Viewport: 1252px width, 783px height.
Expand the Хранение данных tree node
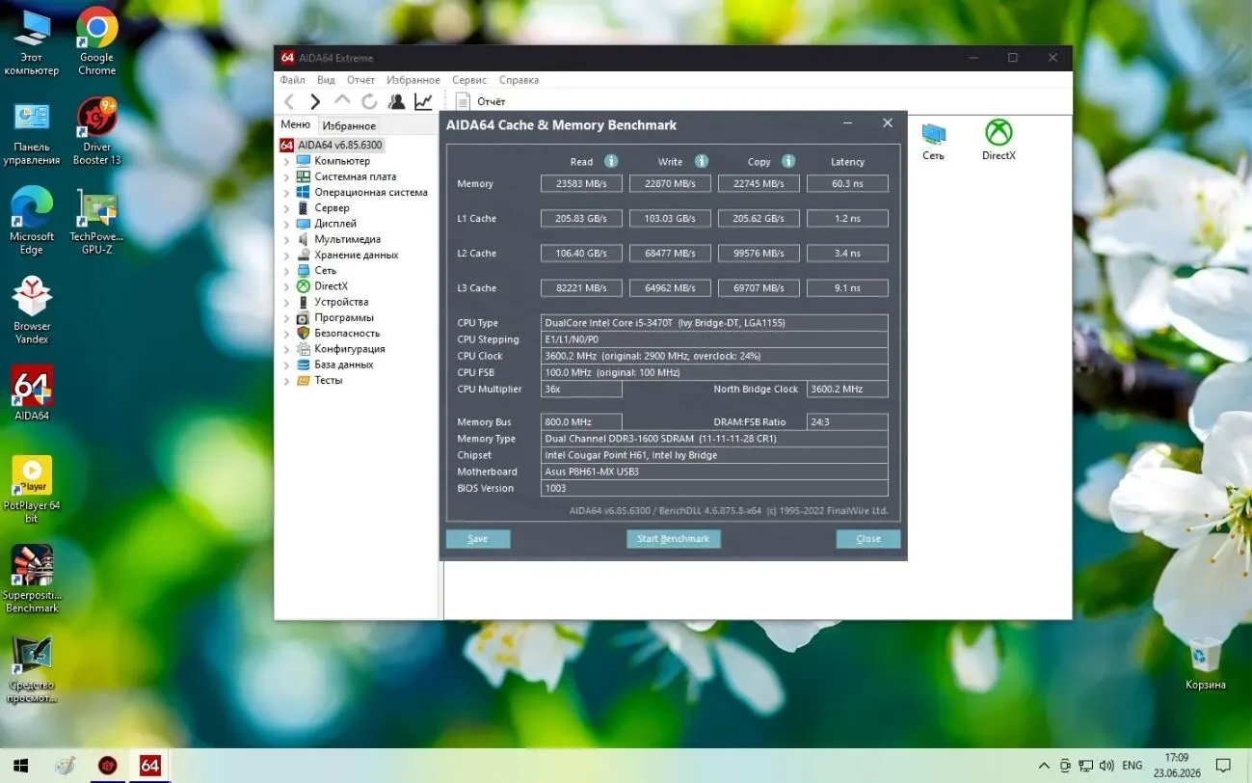pyautogui.click(x=286, y=255)
